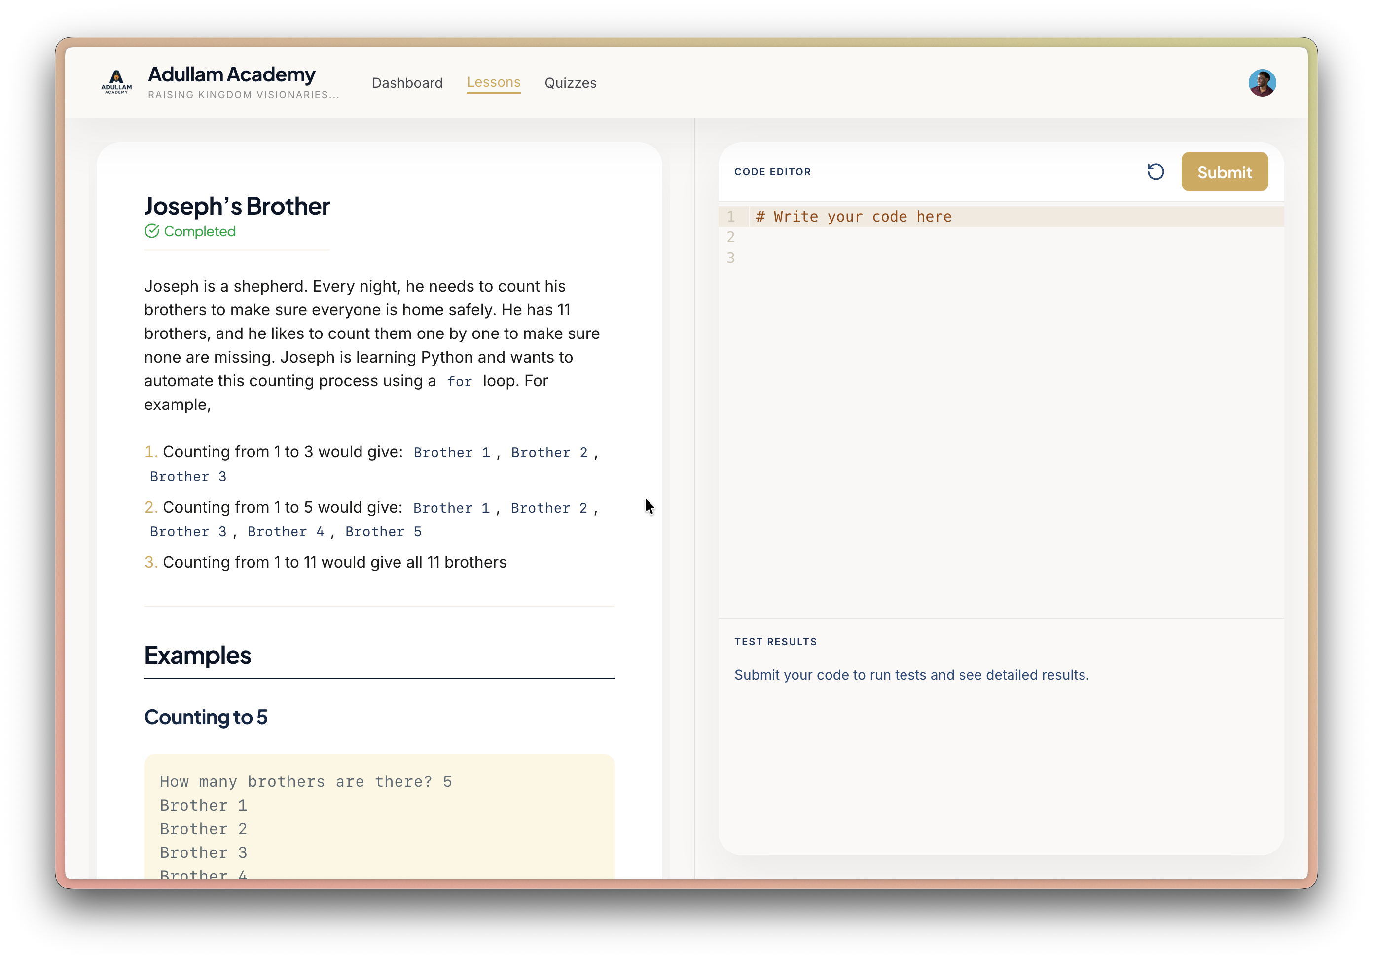Click the Adullam Academy title text
Image resolution: width=1373 pixels, height=962 pixels.
232,74
